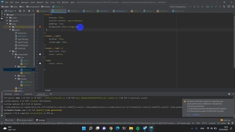Viewport: 235px width, 132px height.
Task: Open the Terminal tool window tab
Action: click(x=40, y=120)
